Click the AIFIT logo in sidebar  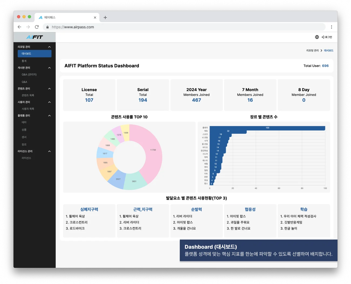click(x=35, y=37)
